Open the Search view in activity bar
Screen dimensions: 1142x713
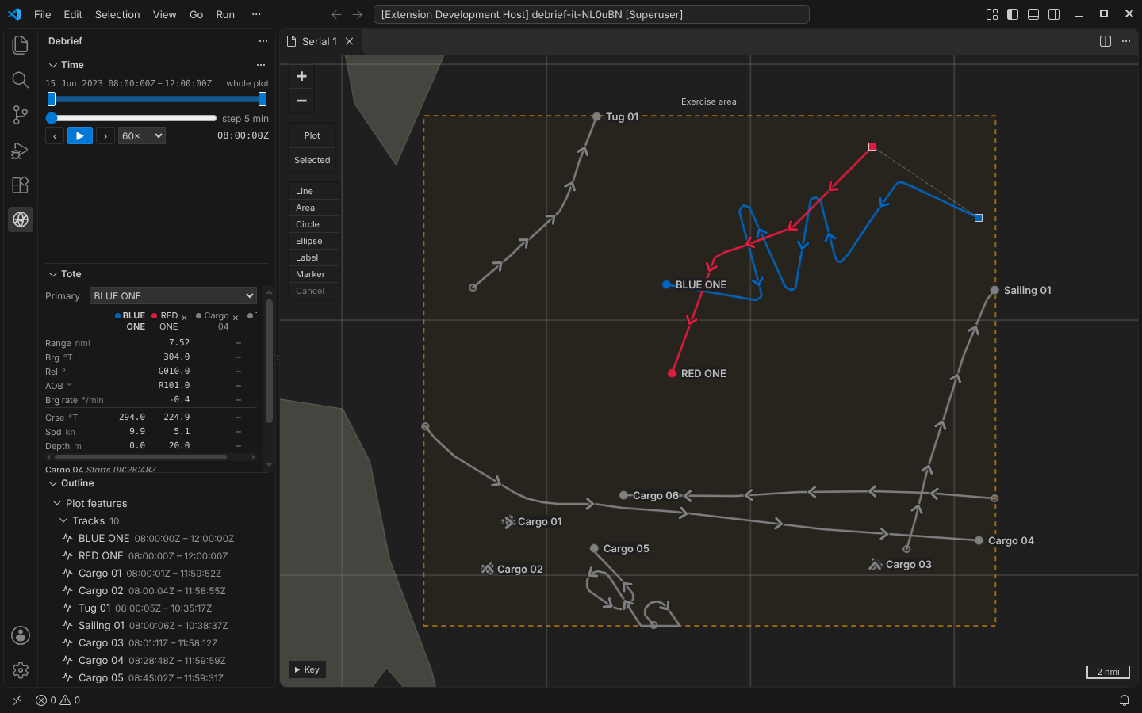click(x=21, y=80)
